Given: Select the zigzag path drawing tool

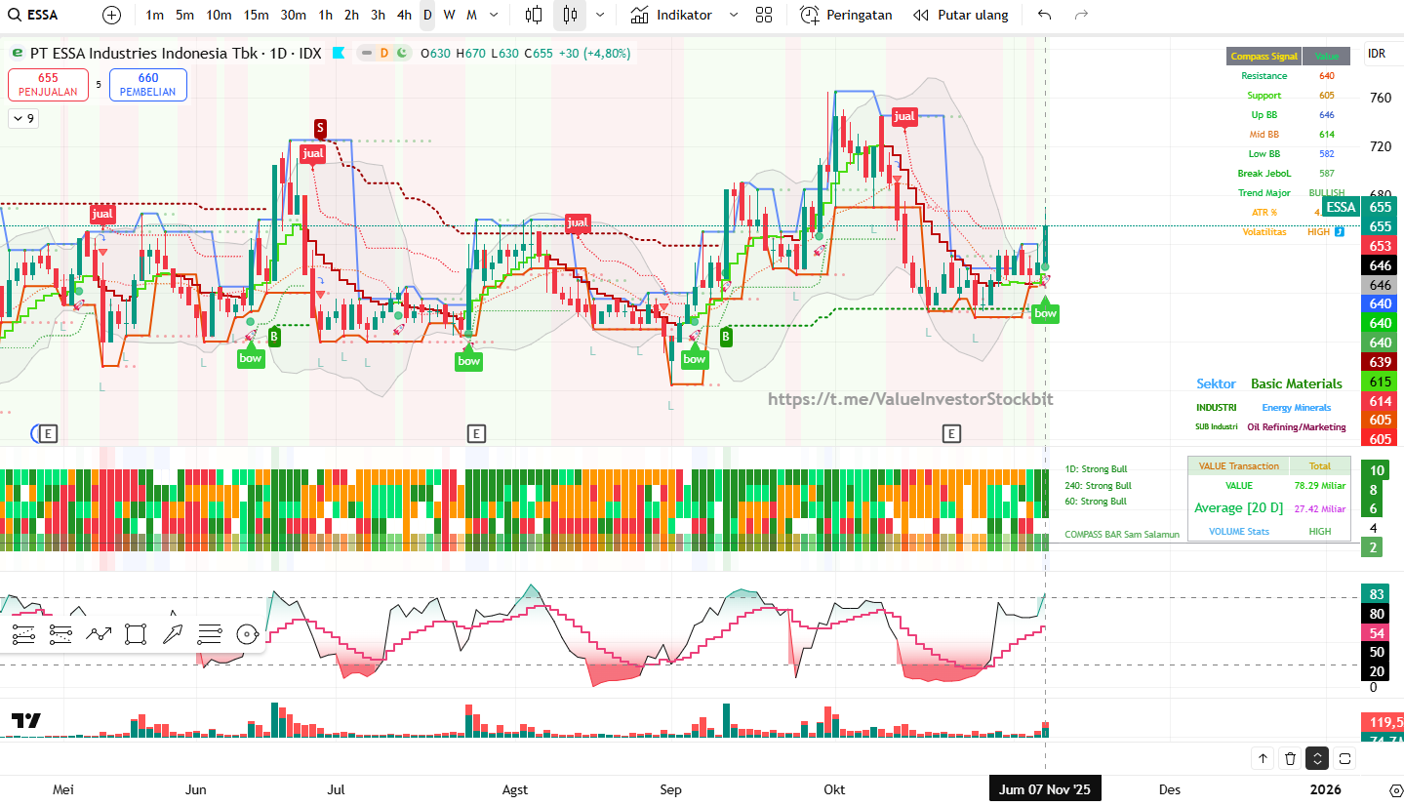Looking at the screenshot, I should [99, 634].
